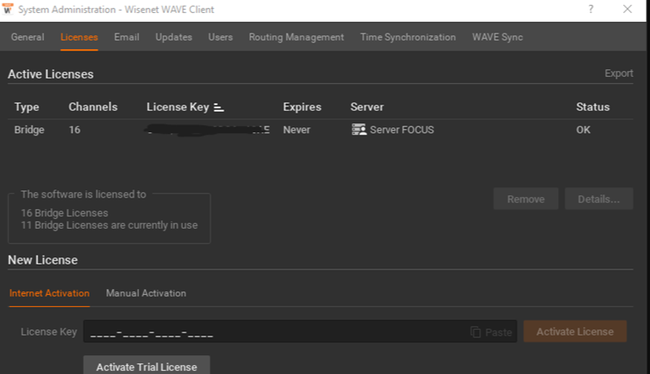The image size is (650, 374).
Task: Click the 11 Bridge Licenses in use text
Action: click(x=109, y=225)
